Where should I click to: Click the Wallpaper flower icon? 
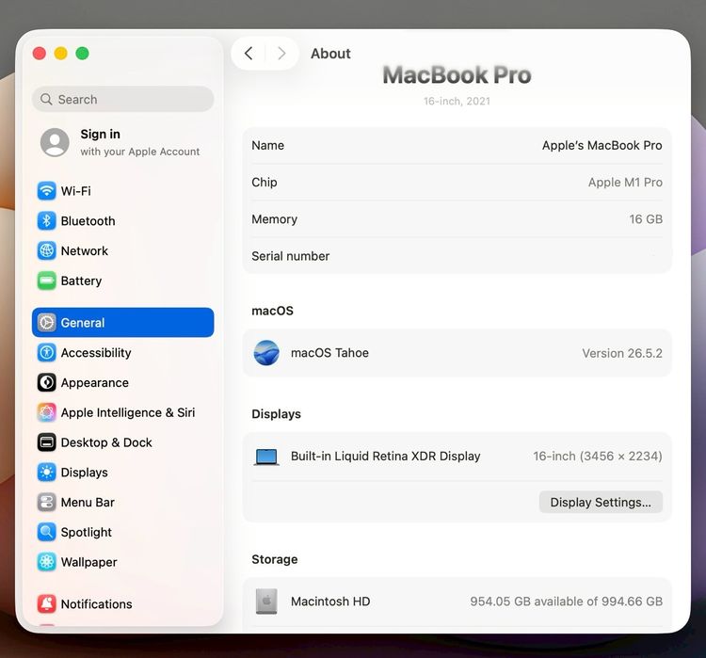pos(46,562)
